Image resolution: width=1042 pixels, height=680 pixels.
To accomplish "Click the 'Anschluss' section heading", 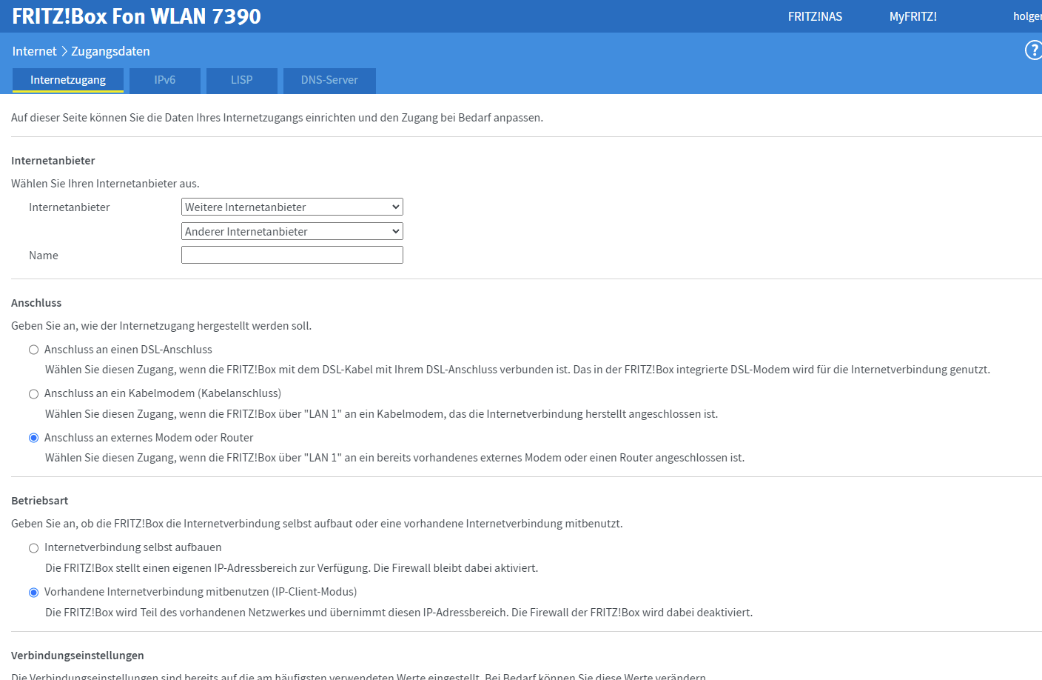I will pos(36,303).
